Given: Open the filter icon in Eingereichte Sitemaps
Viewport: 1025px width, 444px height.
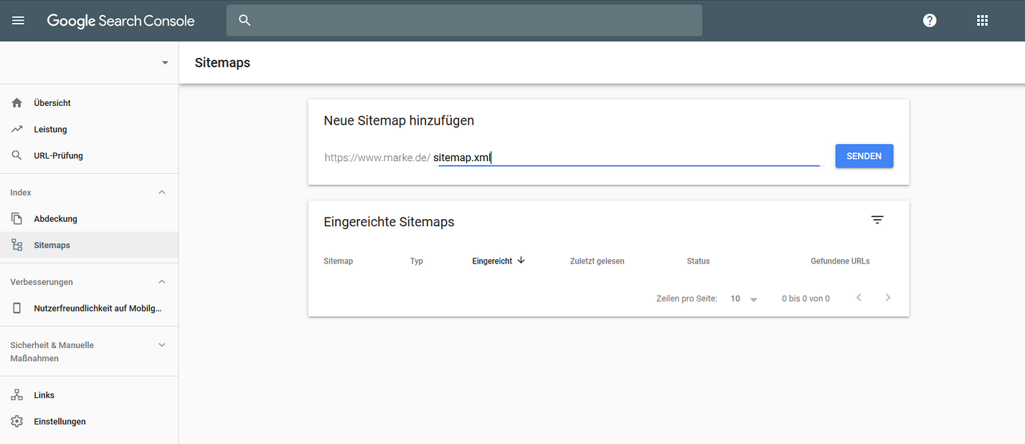Looking at the screenshot, I should (x=877, y=221).
